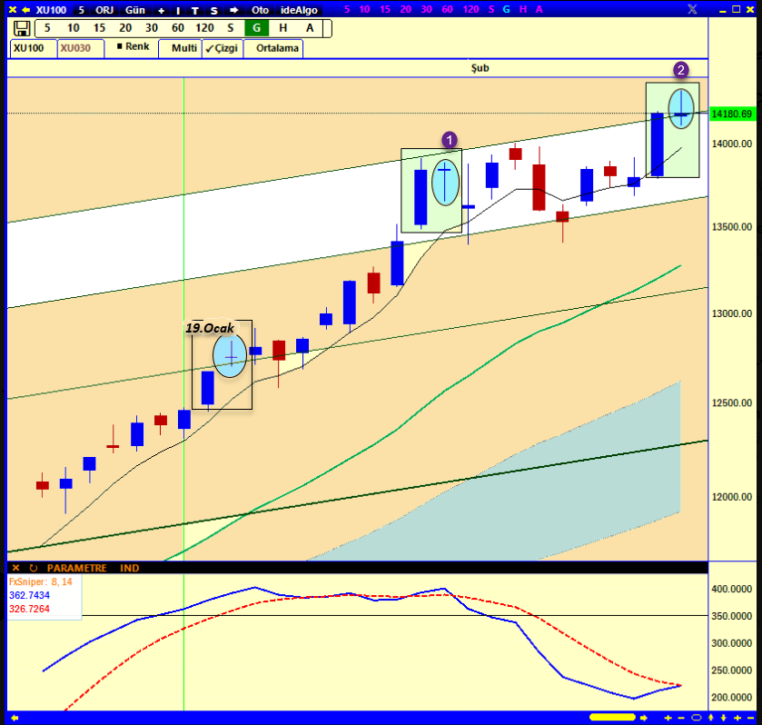Open ideAlgo from title bar

pyautogui.click(x=299, y=10)
